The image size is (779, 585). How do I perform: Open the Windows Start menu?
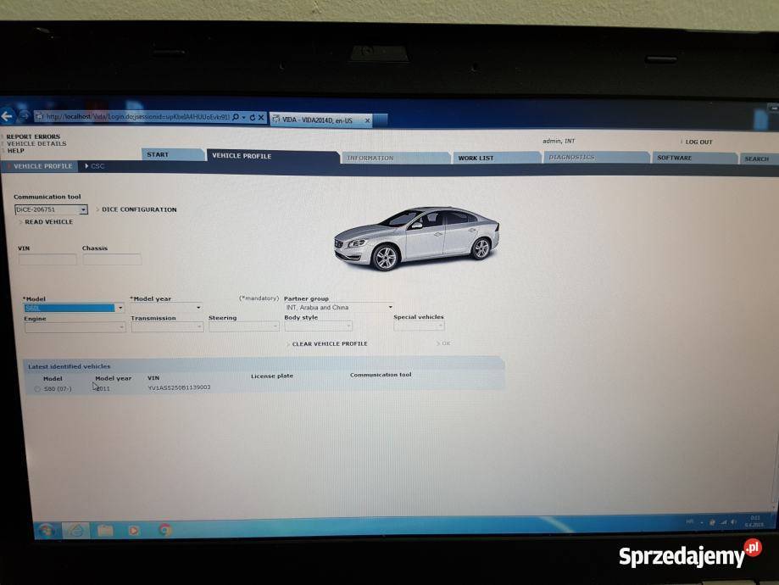pos(47,531)
